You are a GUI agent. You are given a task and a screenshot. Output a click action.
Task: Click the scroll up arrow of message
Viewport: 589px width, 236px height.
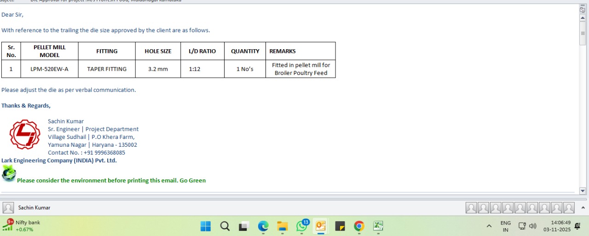pyautogui.click(x=583, y=18)
